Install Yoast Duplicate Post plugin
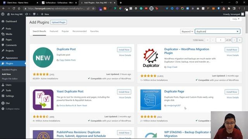The width and height of the screenshot is (248, 139). 124,92
